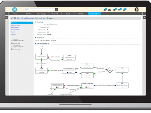
Task: Click the parallel gateway plus diamond
Action: tap(110, 70)
